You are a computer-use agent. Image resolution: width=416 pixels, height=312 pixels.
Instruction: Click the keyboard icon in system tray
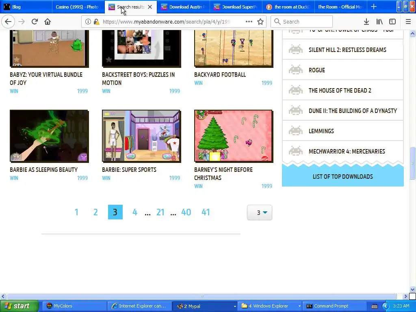pos(374,306)
